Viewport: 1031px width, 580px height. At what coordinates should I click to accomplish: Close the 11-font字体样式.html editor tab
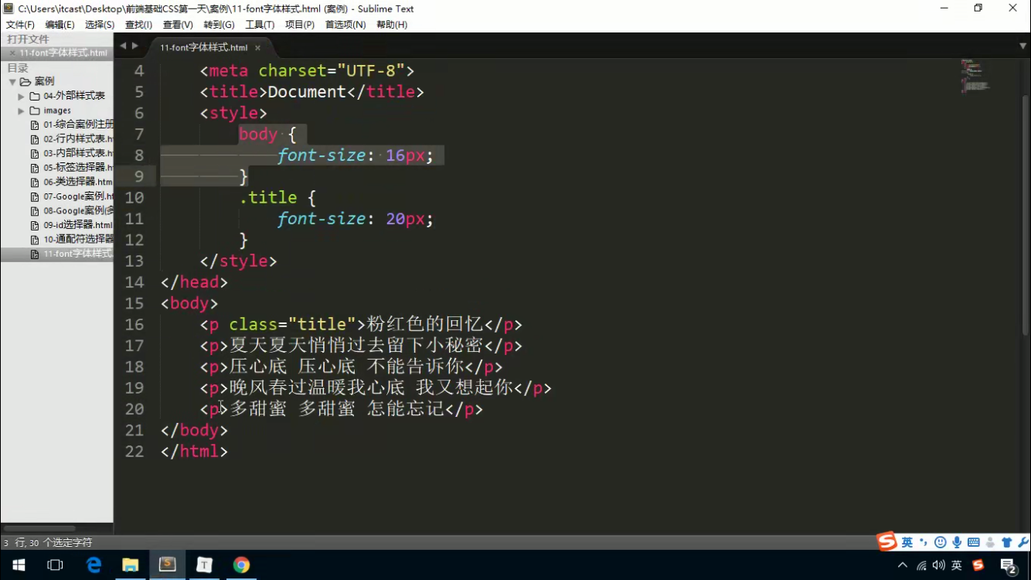[x=258, y=48]
